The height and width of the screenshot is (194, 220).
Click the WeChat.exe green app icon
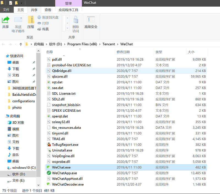pos(49,167)
